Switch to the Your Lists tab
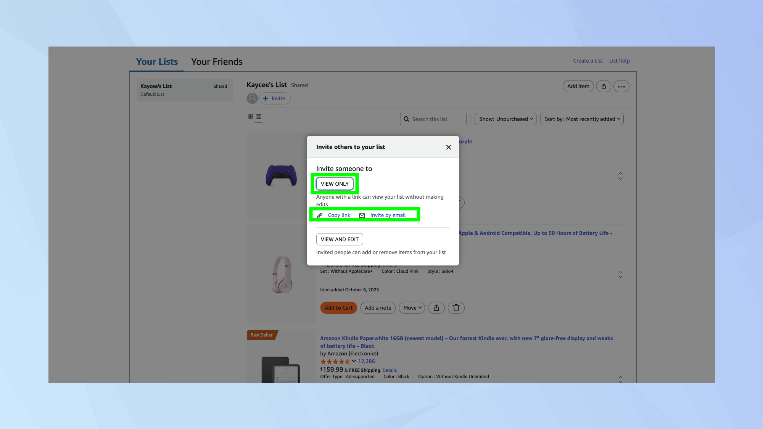 click(x=157, y=62)
